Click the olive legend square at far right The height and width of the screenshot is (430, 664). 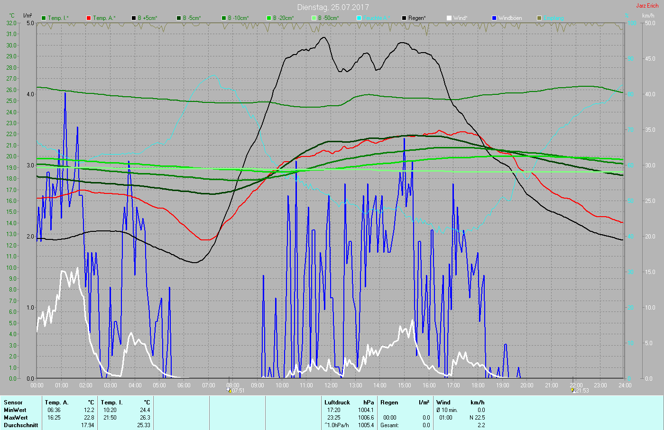tap(539, 18)
